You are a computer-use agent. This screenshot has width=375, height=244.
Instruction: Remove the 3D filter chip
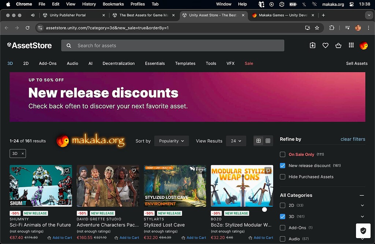point(22,153)
